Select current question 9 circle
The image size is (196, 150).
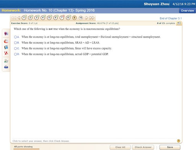pos(74,18)
